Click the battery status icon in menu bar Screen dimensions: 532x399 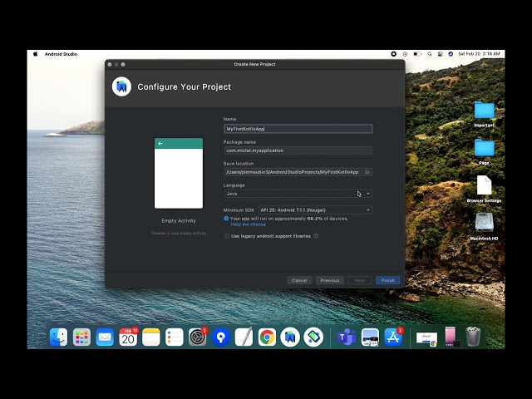pos(417,54)
